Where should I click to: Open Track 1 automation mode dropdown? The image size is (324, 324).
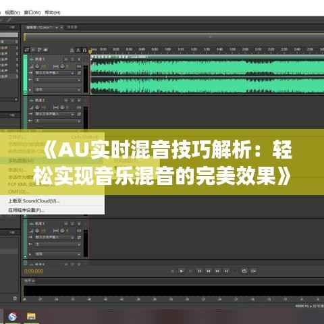click(x=57, y=90)
